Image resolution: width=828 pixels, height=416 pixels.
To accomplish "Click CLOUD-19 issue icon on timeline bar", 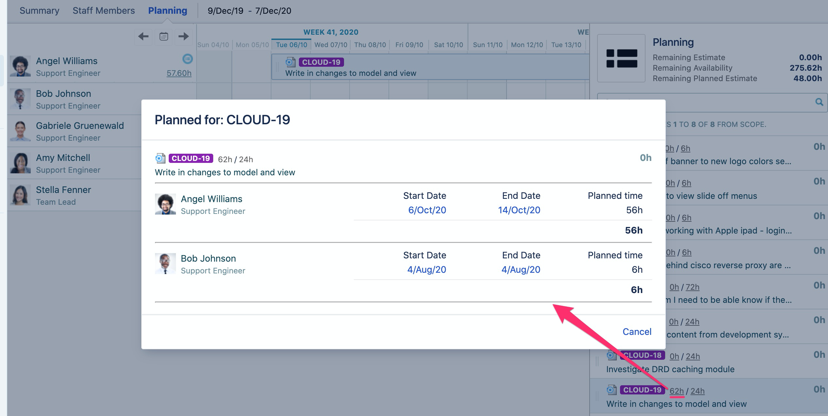I will tap(290, 62).
